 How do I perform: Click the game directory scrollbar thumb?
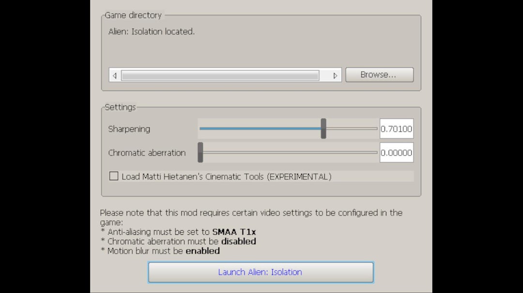click(x=220, y=75)
